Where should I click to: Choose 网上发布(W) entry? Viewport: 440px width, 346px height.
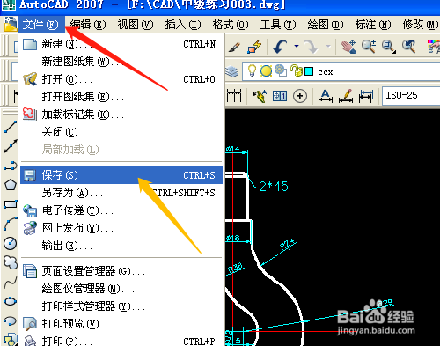point(121,228)
